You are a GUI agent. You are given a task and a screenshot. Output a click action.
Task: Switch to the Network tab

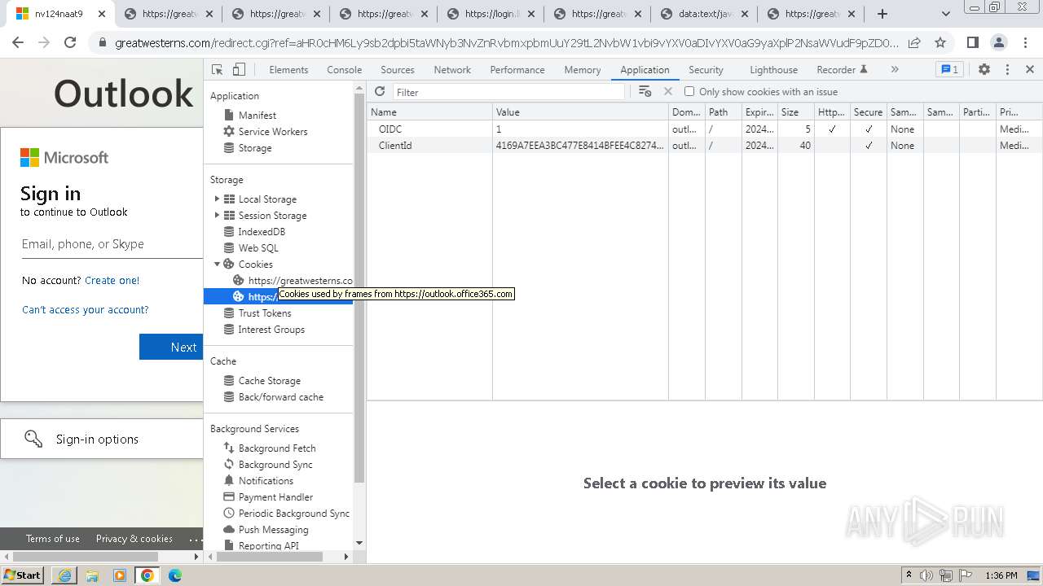[x=452, y=70]
